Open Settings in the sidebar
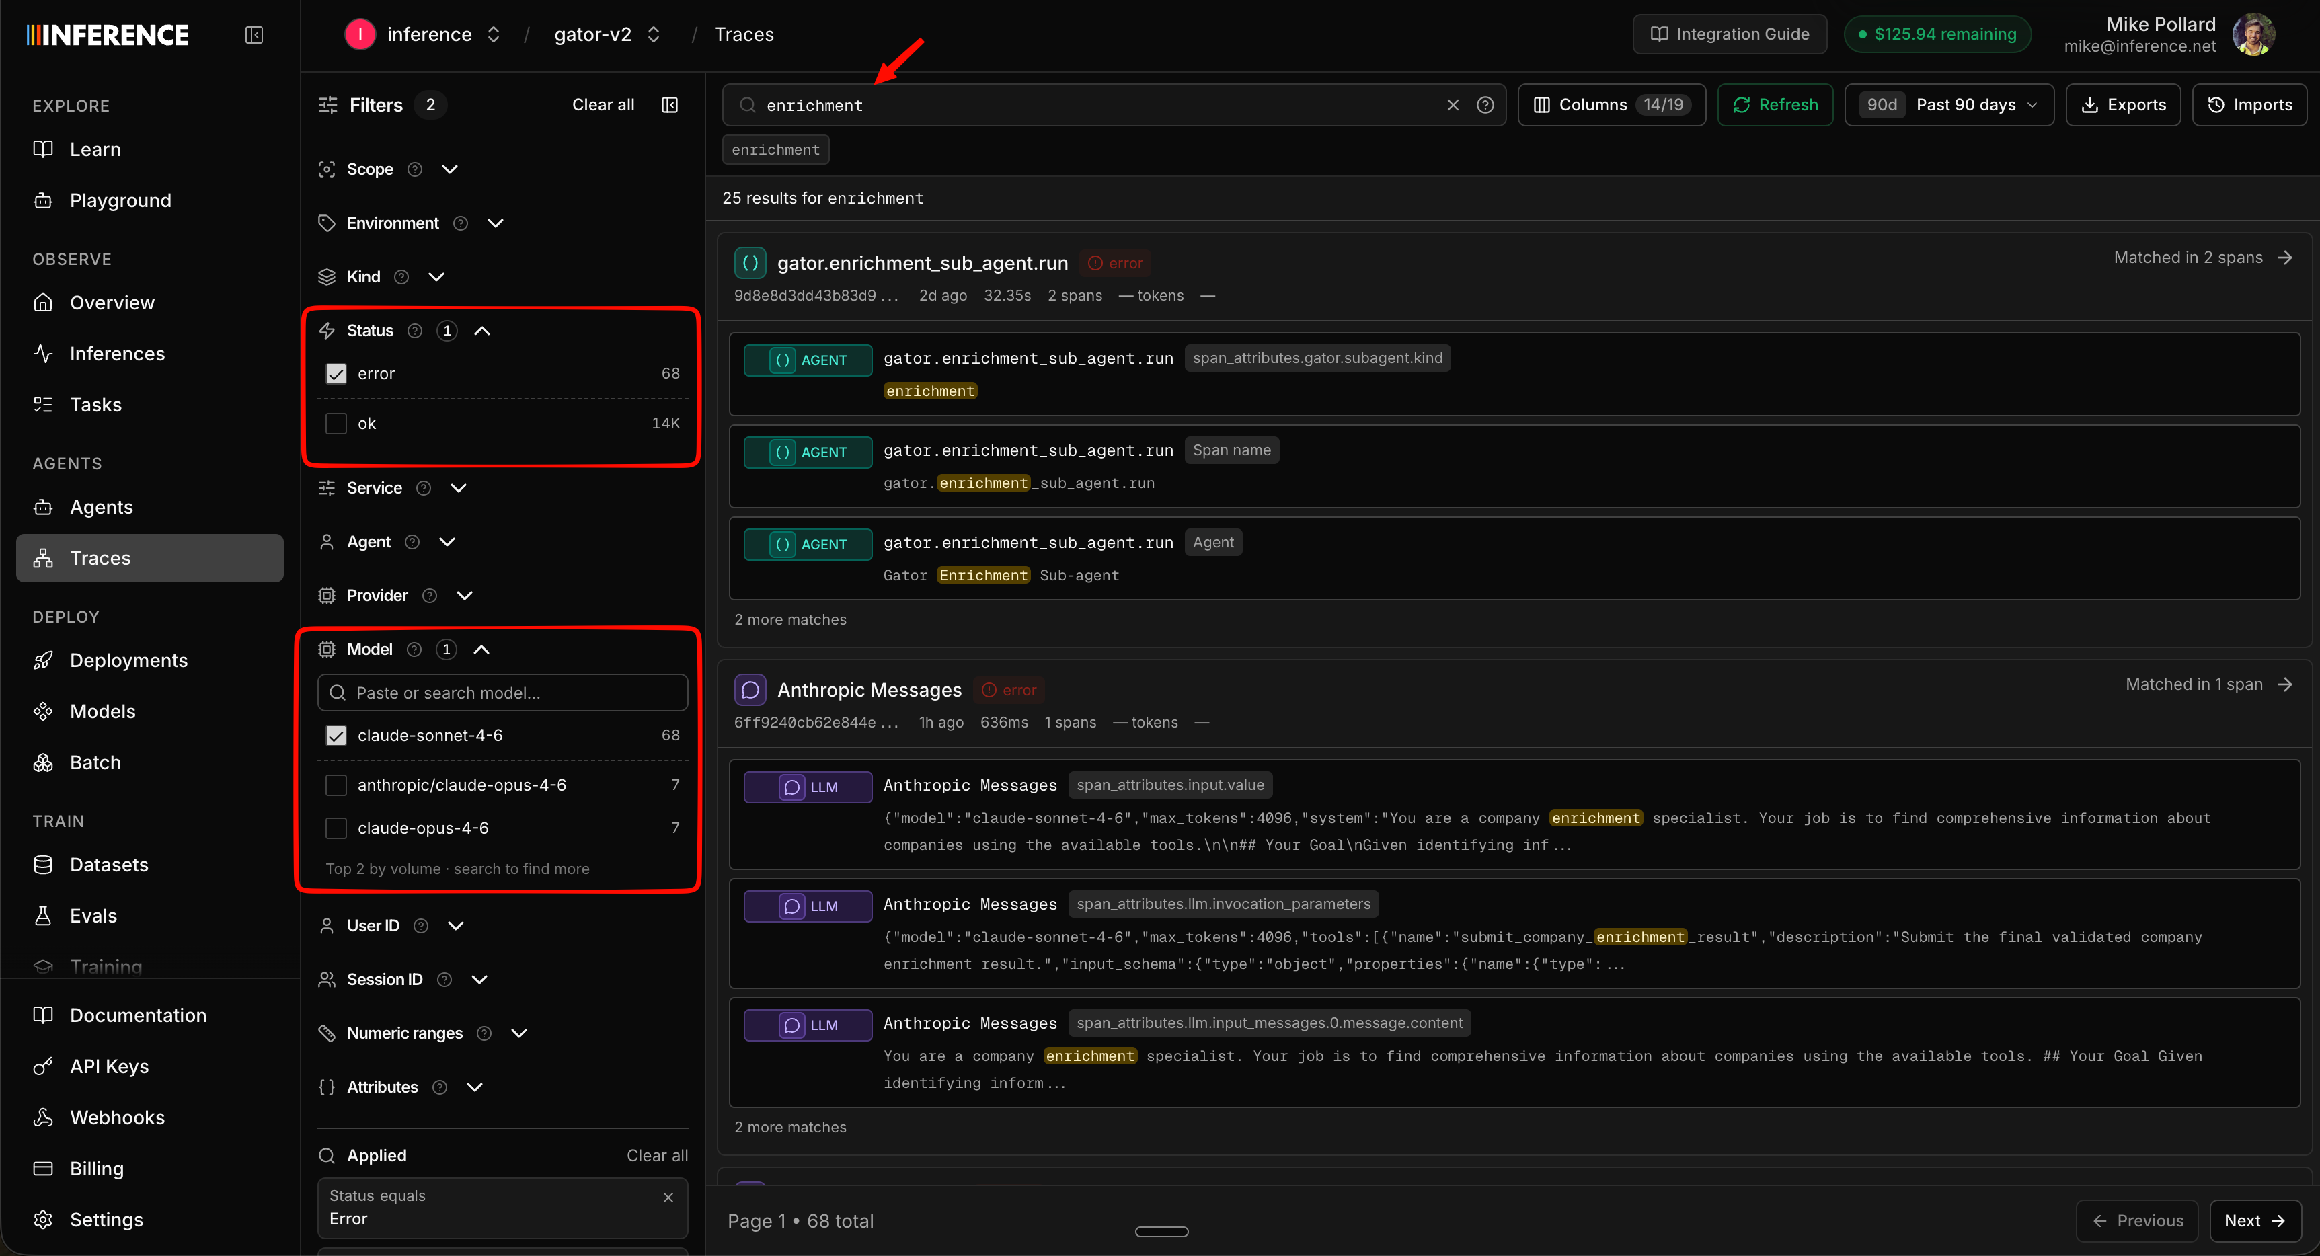 tap(149, 1220)
